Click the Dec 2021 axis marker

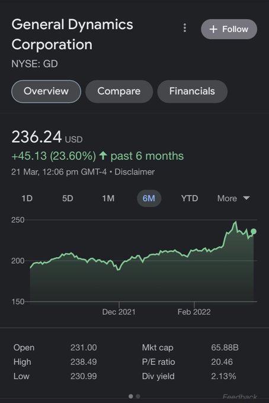(119, 312)
